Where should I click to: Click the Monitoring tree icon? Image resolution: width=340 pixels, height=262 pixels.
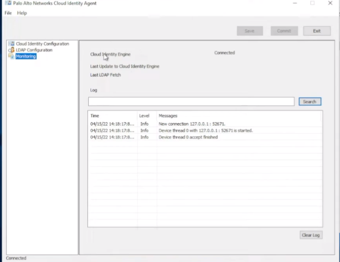[x=11, y=56]
